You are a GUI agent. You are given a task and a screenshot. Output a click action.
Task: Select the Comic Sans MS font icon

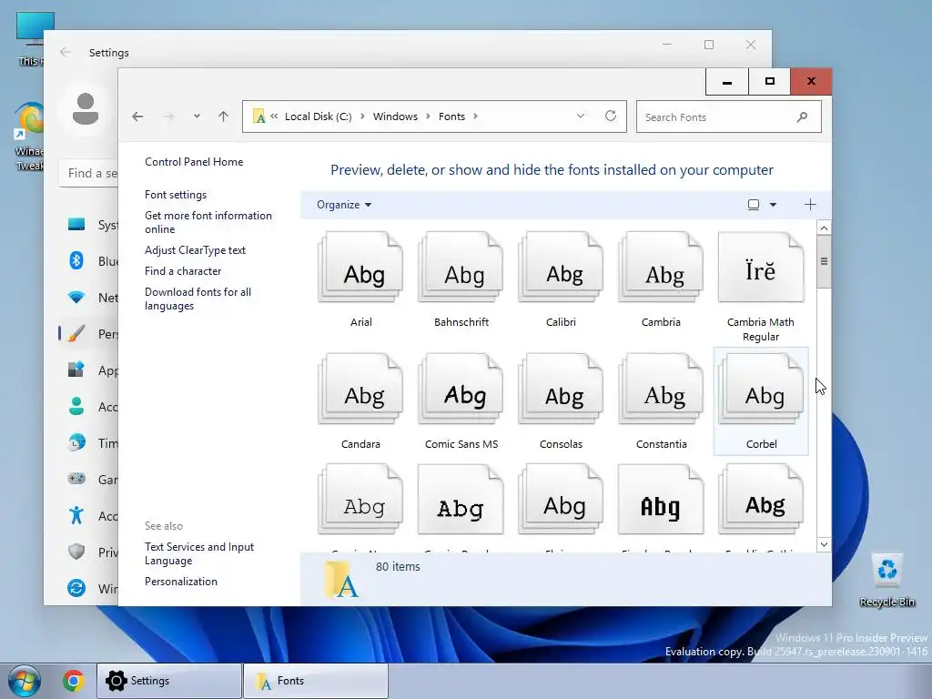coord(461,390)
